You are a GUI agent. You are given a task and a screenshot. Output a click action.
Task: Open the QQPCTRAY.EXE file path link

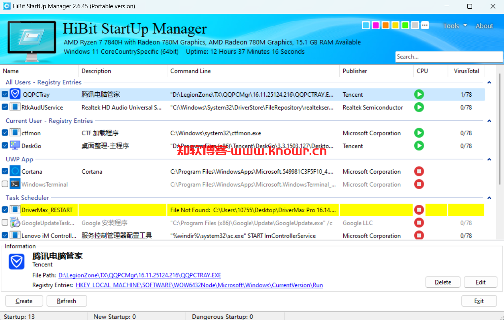click(139, 275)
